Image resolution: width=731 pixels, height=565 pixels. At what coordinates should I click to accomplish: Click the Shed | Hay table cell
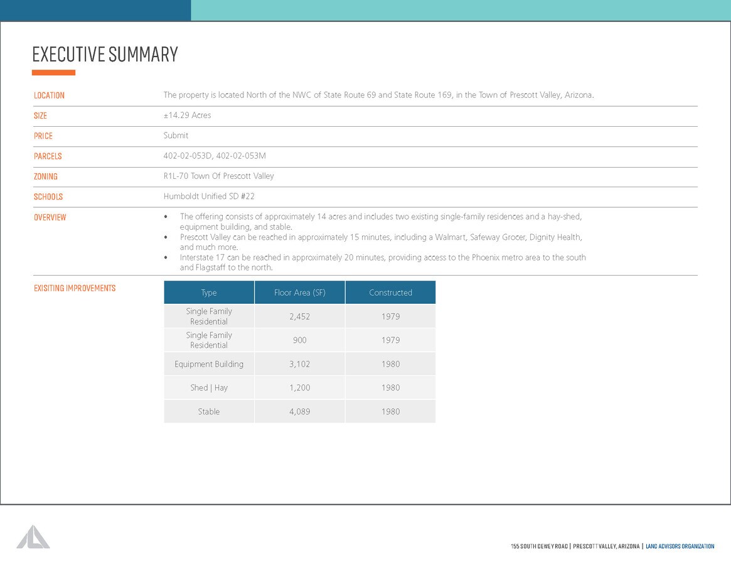pos(209,388)
